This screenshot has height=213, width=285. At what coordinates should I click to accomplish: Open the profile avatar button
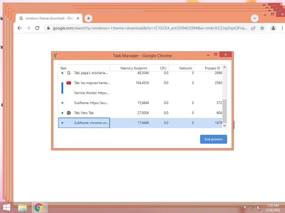(273, 28)
